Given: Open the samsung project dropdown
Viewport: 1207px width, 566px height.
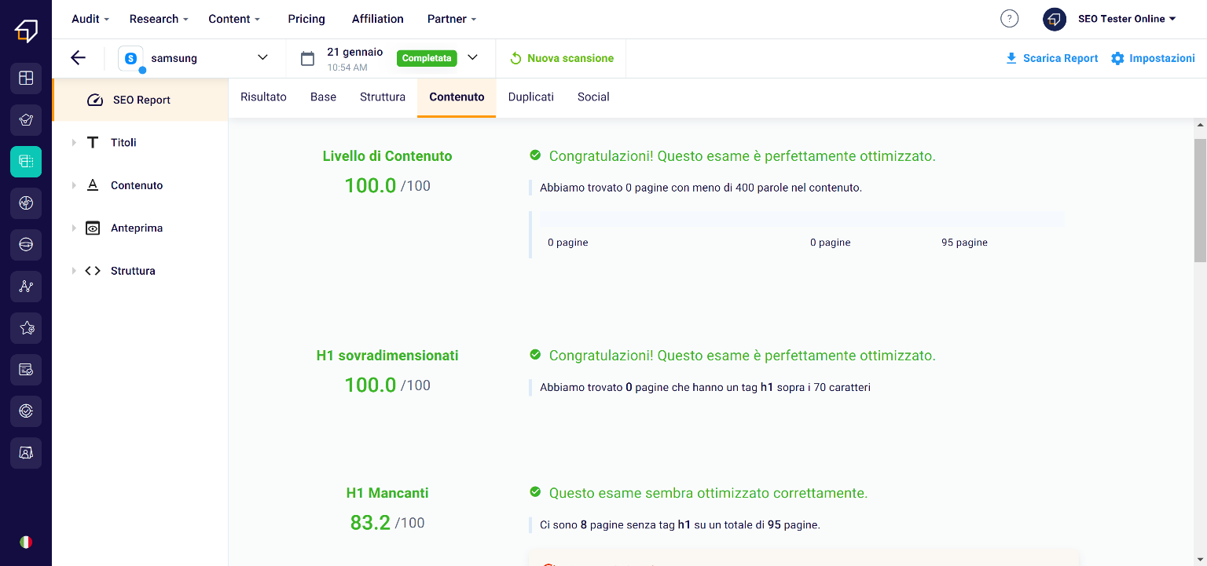Looking at the screenshot, I should pyautogui.click(x=262, y=57).
